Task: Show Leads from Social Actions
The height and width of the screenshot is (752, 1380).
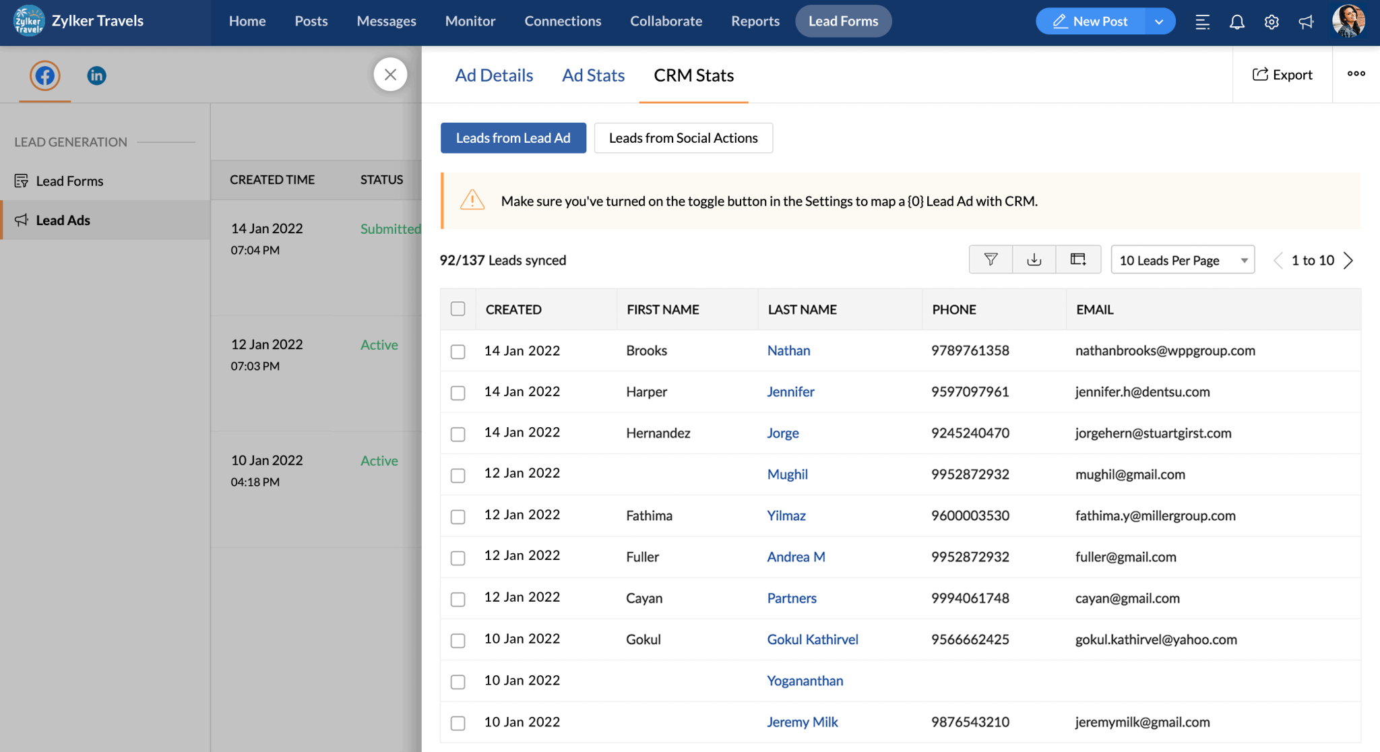Action: click(x=683, y=137)
